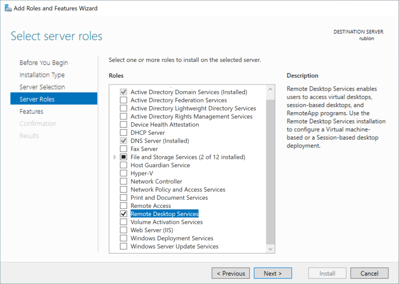Click the Previous button
Screen dimensions: 399x284
[x=231, y=273]
